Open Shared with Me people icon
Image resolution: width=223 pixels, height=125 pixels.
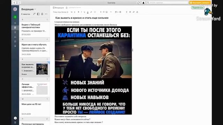tap(15, 37)
